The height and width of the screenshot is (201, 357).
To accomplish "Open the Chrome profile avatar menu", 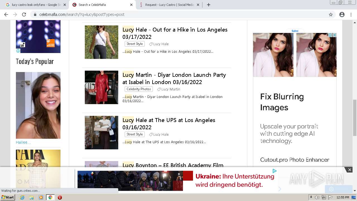I will click(x=342, y=15).
